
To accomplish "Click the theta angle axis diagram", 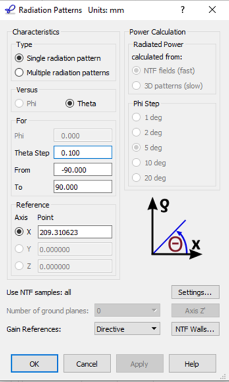I will pos(174,229).
